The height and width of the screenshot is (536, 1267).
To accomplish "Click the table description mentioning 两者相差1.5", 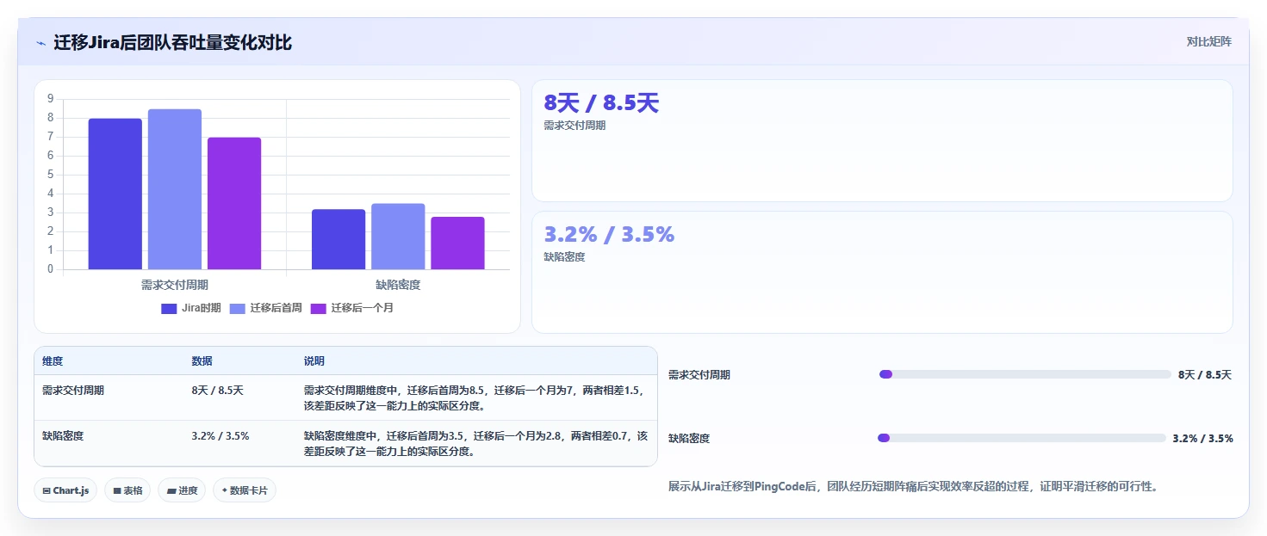I will pyautogui.click(x=474, y=398).
